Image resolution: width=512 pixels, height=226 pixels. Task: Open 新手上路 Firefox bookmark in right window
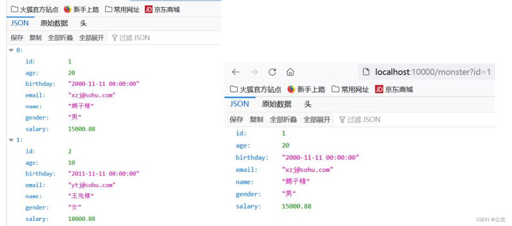point(306,89)
